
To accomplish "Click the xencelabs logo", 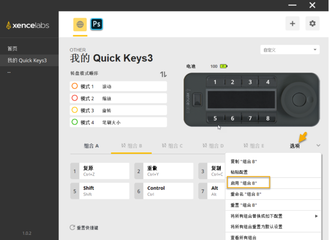I will pyautogui.click(x=28, y=25).
